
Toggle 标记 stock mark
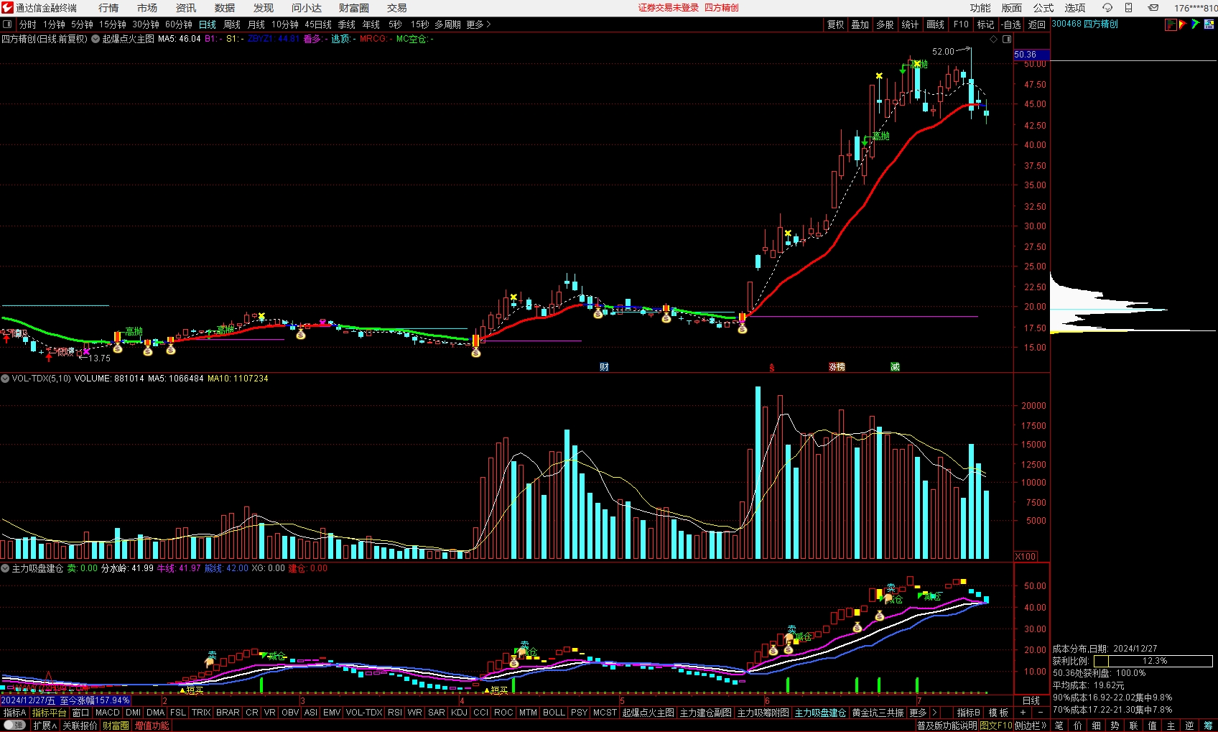coord(985,24)
